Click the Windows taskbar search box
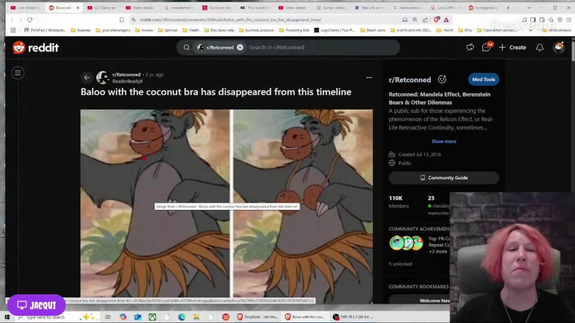The height and width of the screenshot is (323, 575). (x=56, y=317)
